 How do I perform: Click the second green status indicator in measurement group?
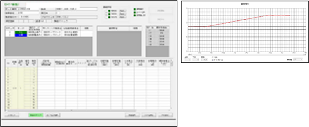point(109,14)
